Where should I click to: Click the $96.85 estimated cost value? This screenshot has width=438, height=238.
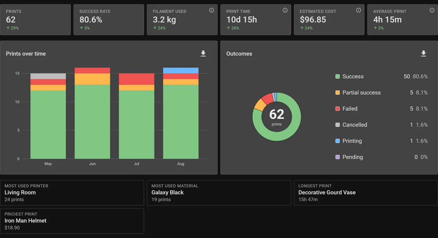coord(313,20)
